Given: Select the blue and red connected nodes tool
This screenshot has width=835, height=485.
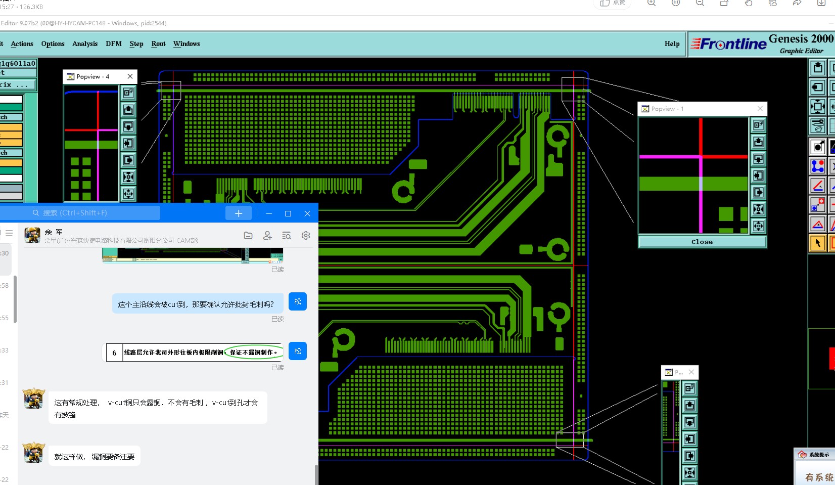Looking at the screenshot, I should [818, 166].
